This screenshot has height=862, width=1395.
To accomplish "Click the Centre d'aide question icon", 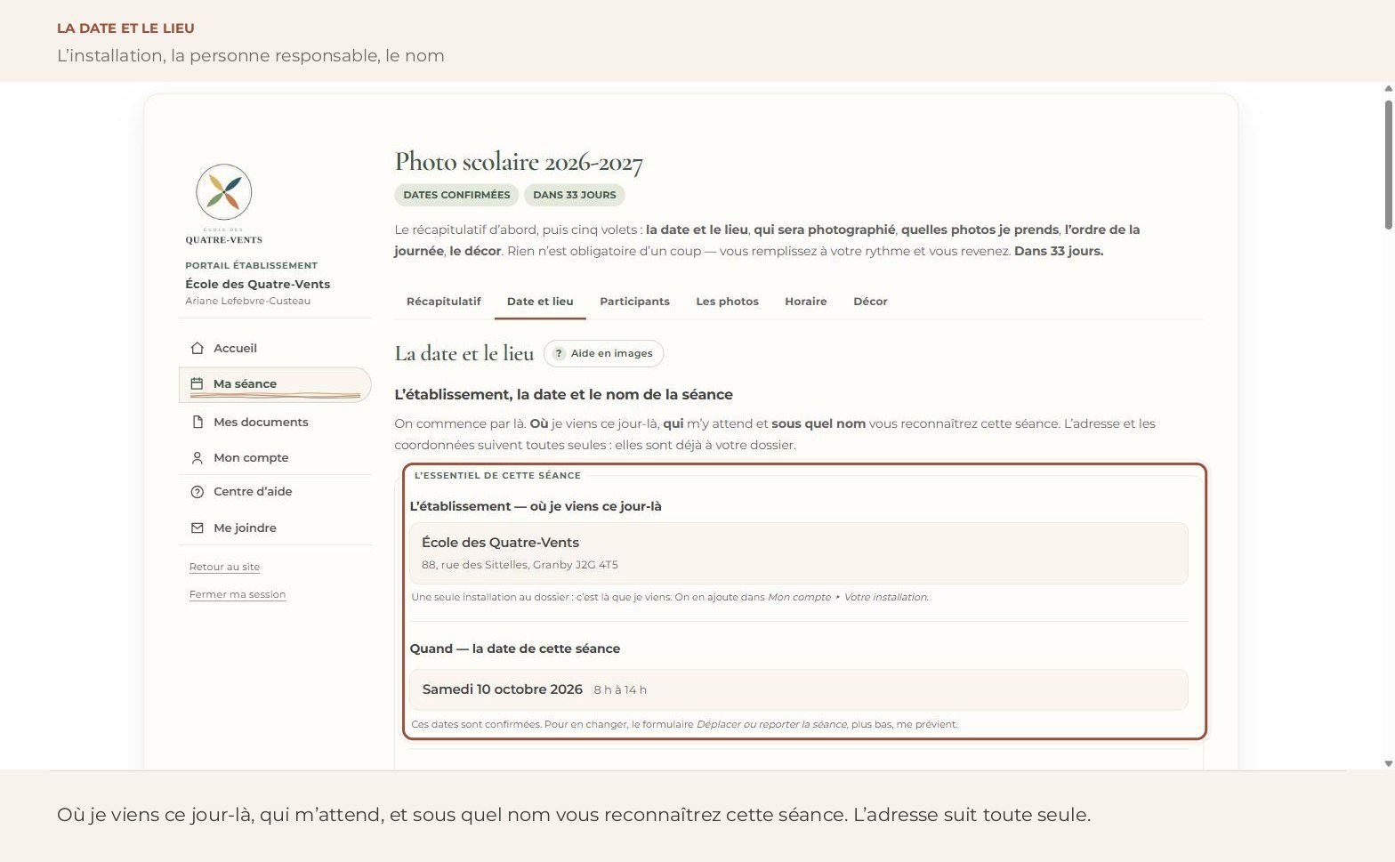I will click(x=198, y=492).
